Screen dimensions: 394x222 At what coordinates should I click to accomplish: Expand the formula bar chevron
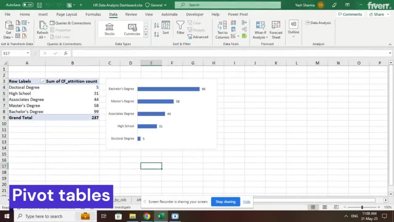[390, 53]
